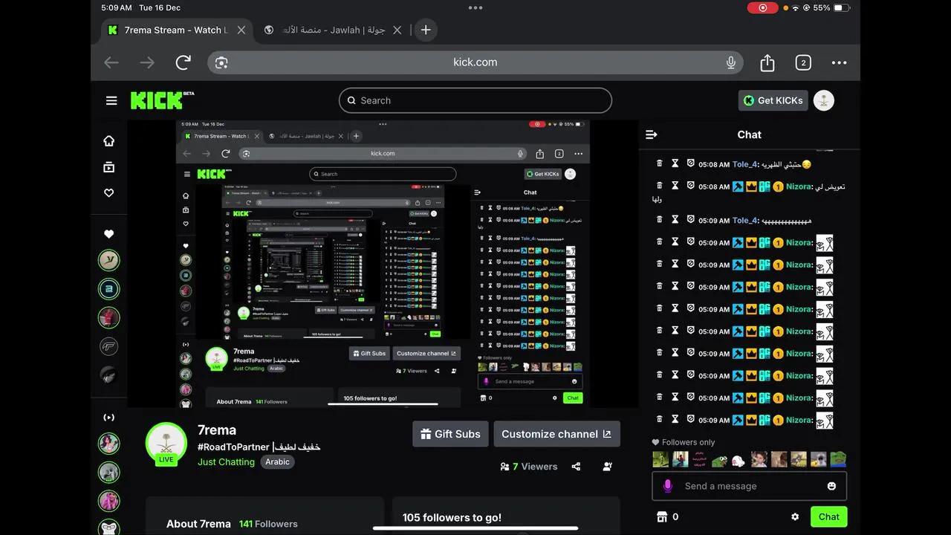Click the Followers only label
The height and width of the screenshot is (535, 951).
click(684, 442)
